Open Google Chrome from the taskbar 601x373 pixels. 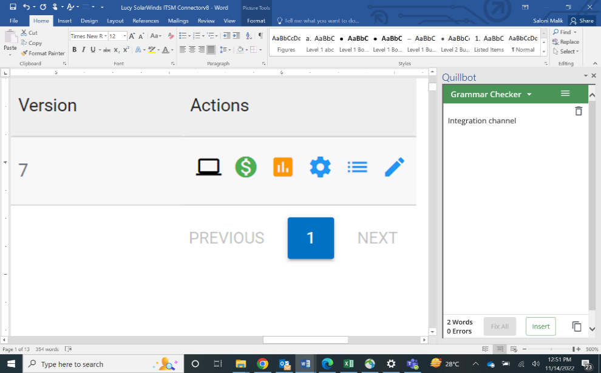tap(262, 364)
